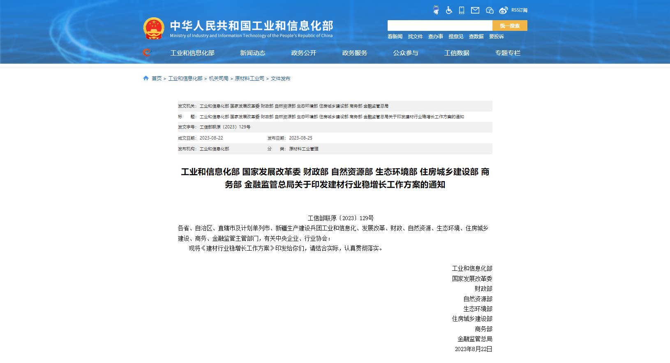Open the 政务公开 navigation menu

point(304,53)
